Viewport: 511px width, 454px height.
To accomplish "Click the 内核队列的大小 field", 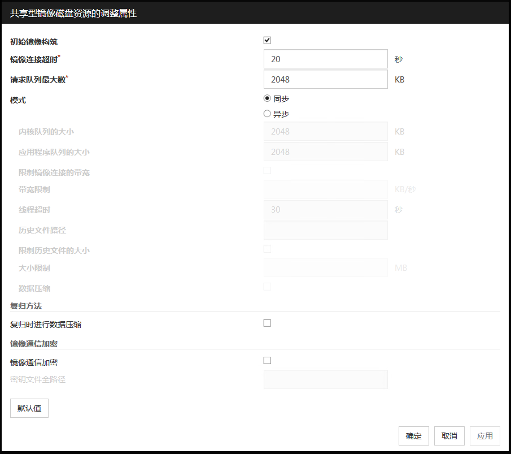I will [x=325, y=132].
